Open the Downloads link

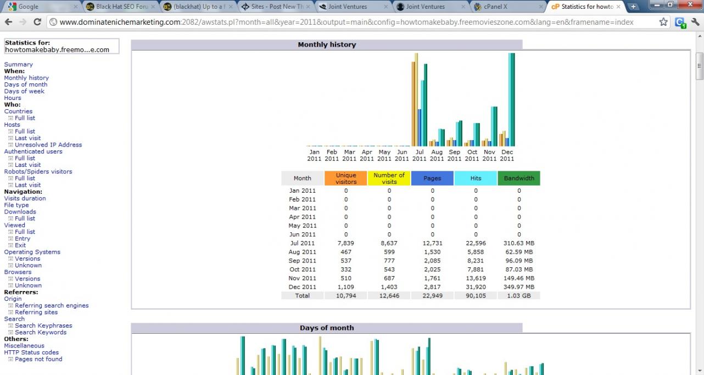click(x=20, y=212)
